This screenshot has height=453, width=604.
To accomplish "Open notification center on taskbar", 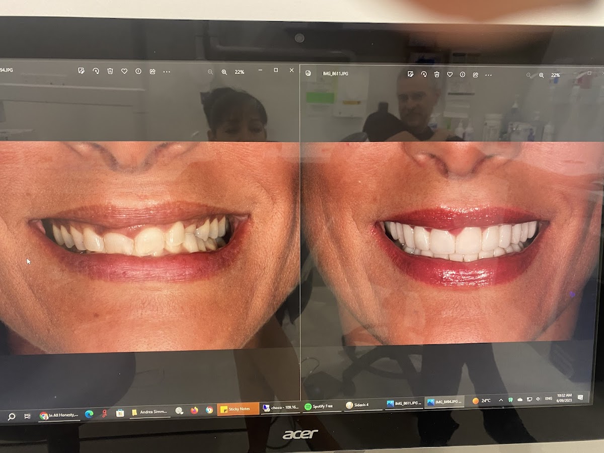I will 580,397.
